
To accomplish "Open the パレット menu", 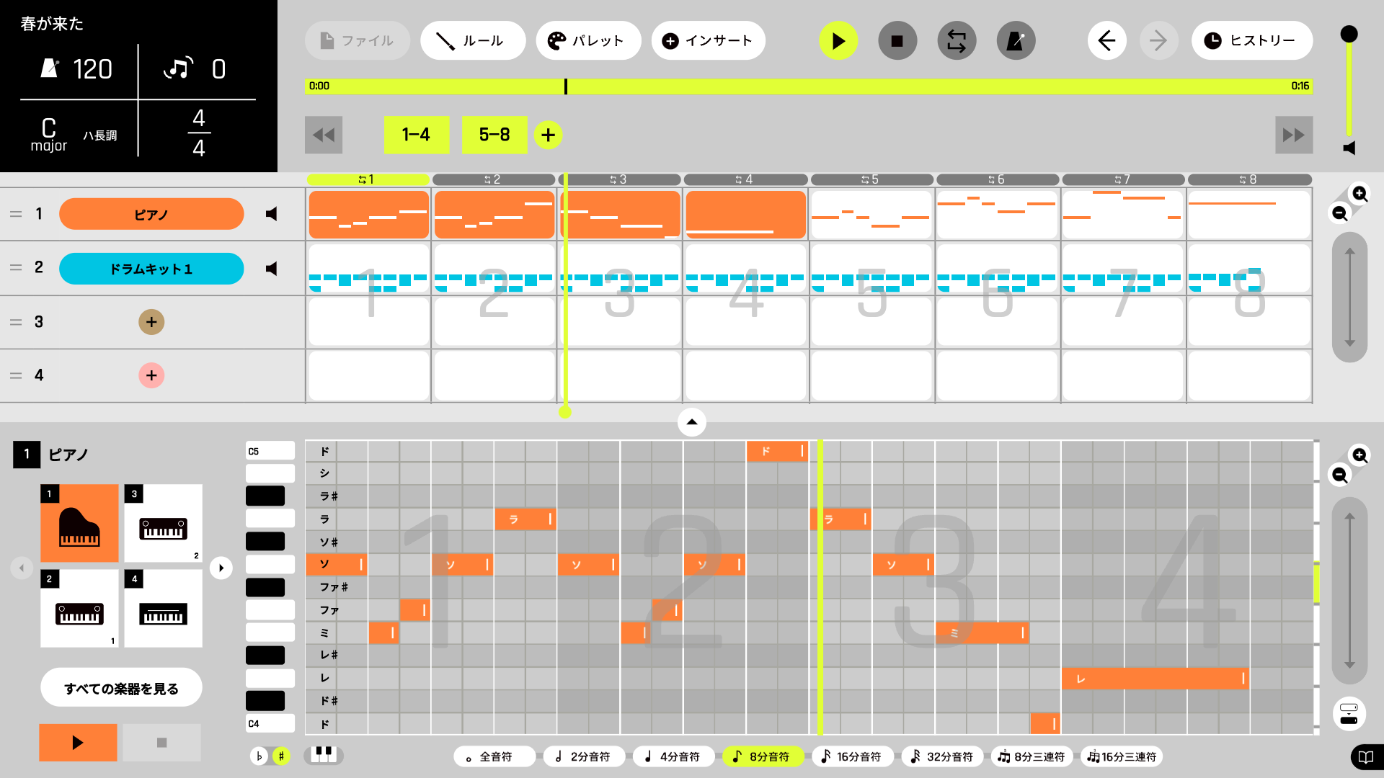I will coord(588,41).
